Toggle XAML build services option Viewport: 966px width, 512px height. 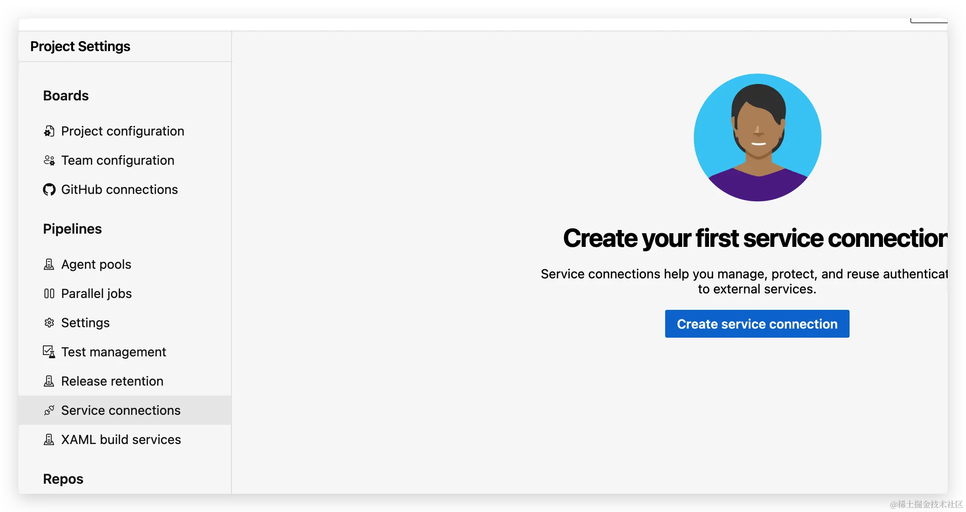click(x=121, y=439)
